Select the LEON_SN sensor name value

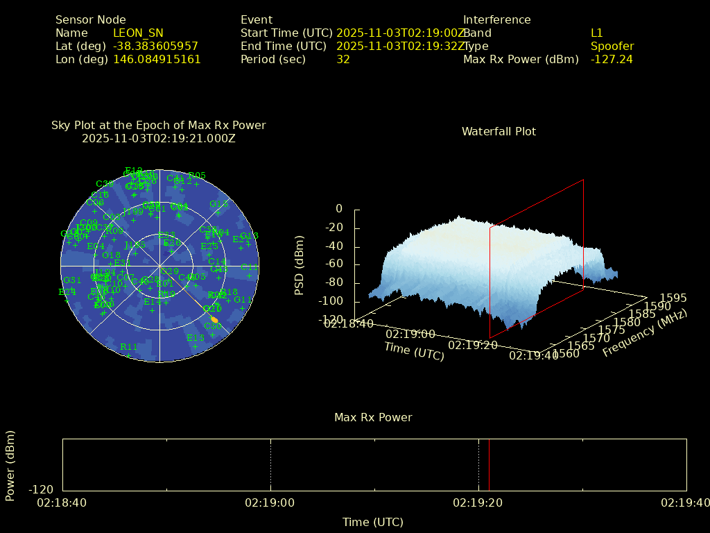coord(138,33)
